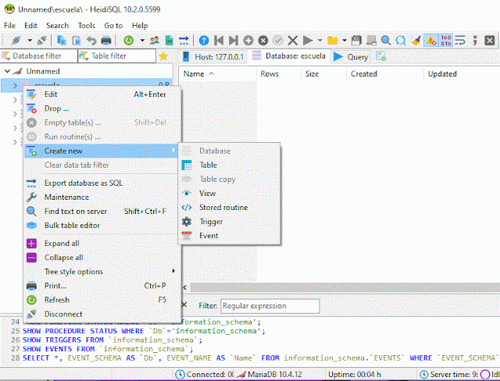Click the disconnect plug toolbar icon
500x381 pixels.
41,41
